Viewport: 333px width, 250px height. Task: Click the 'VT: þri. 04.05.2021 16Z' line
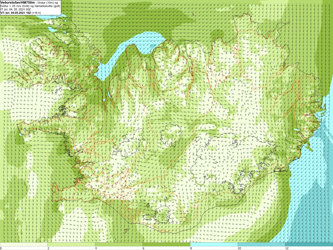tap(21, 13)
